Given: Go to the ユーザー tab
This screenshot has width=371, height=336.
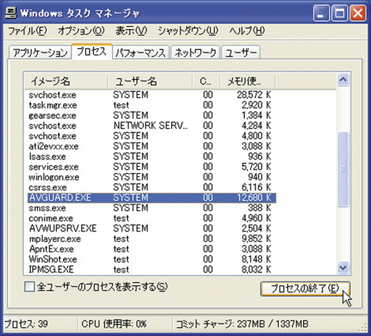Looking at the screenshot, I should point(240,52).
